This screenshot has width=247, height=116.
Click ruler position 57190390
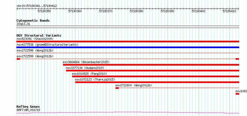tap(167, 11)
